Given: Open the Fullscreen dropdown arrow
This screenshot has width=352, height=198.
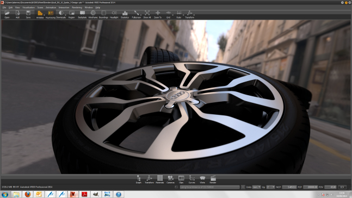Looking at the screenshot, I should [141, 15].
